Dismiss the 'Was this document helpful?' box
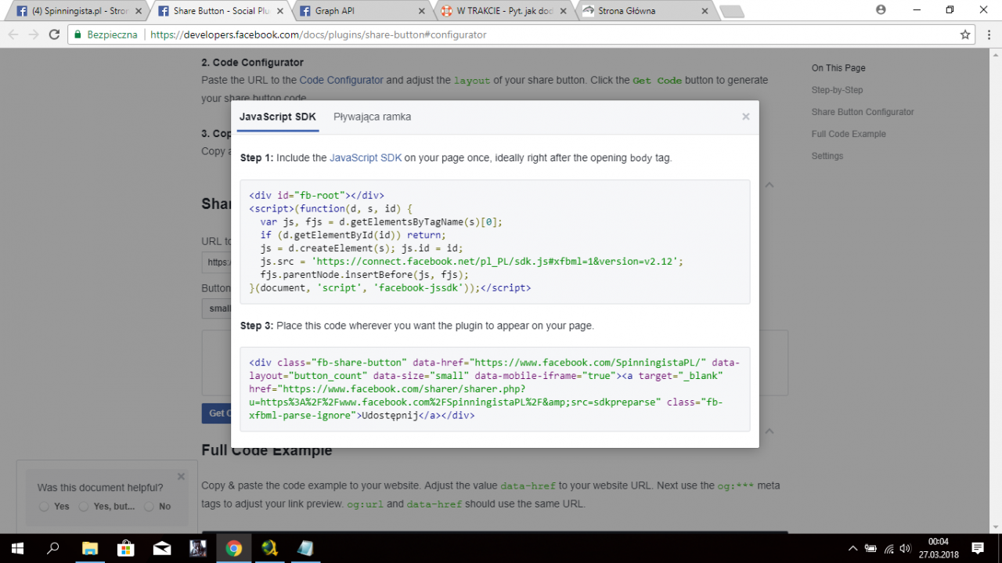The width and height of the screenshot is (1002, 563). click(x=181, y=476)
